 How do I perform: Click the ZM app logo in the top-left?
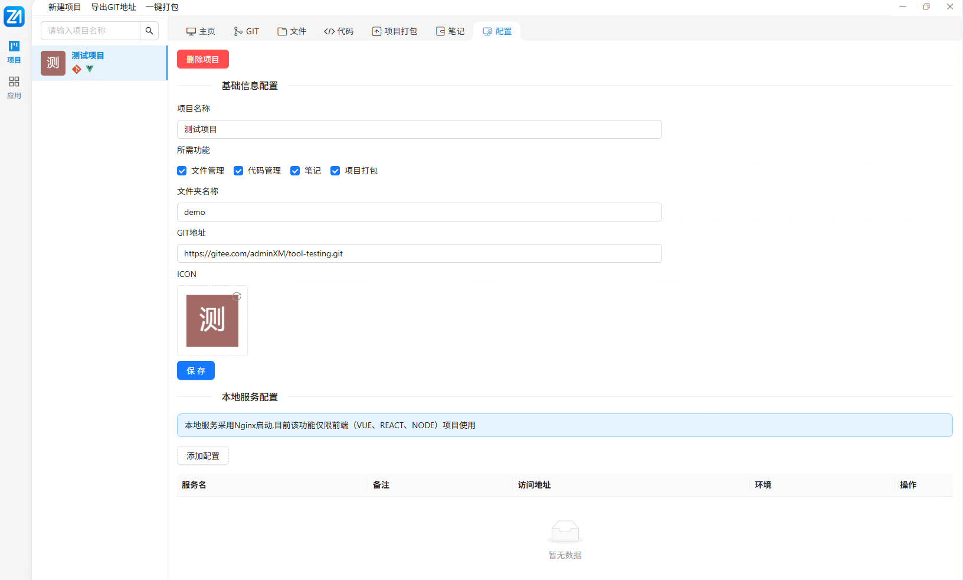14,17
